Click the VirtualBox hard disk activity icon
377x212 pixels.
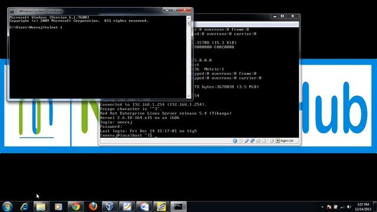(235, 141)
